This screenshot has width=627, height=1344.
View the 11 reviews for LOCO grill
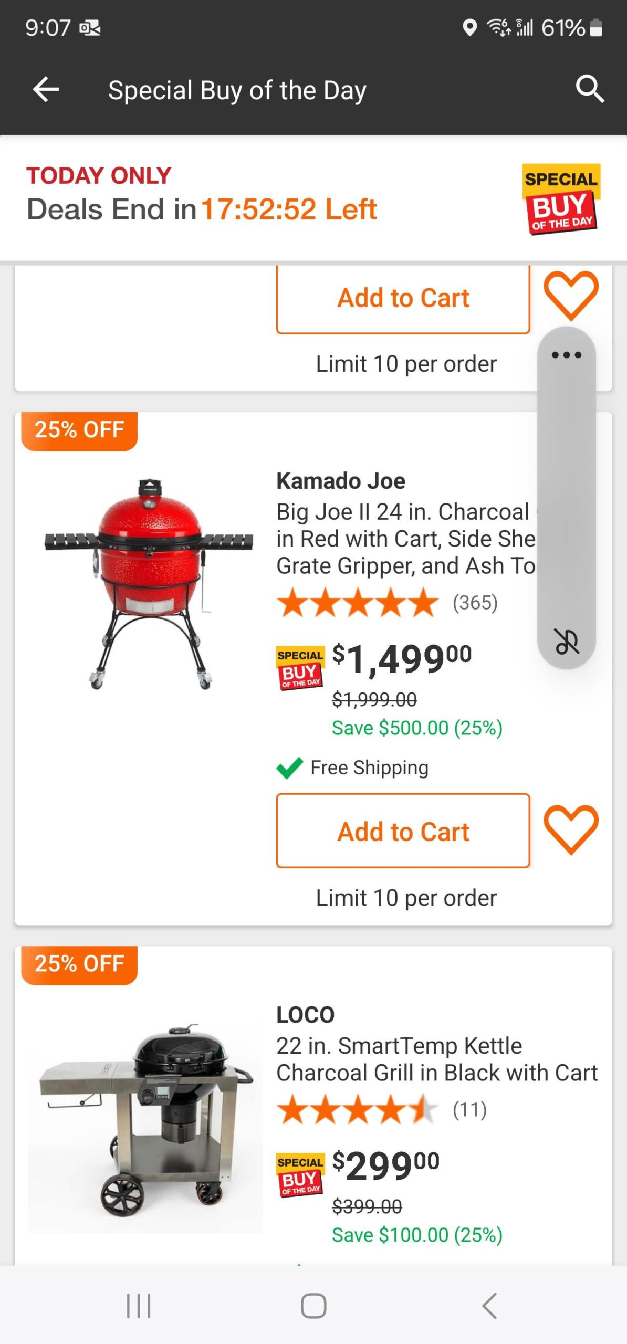[x=469, y=1110]
